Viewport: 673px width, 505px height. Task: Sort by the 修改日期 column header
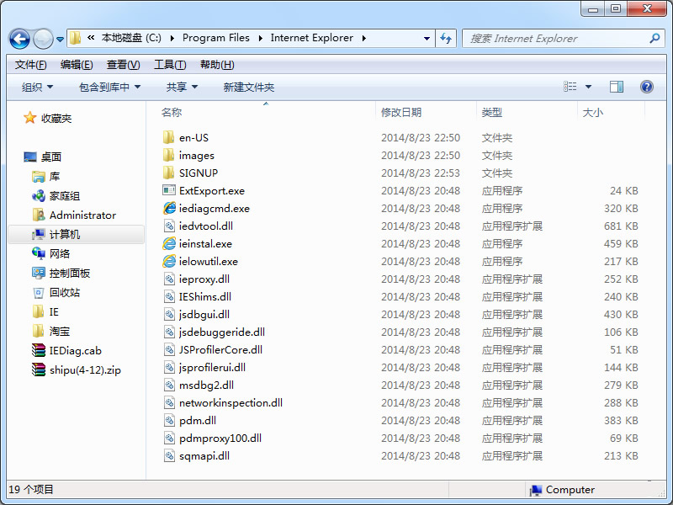(x=401, y=113)
